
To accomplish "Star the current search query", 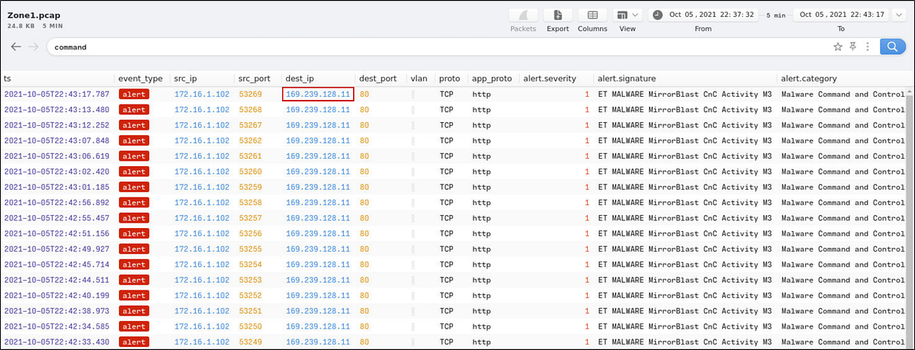I will point(838,47).
